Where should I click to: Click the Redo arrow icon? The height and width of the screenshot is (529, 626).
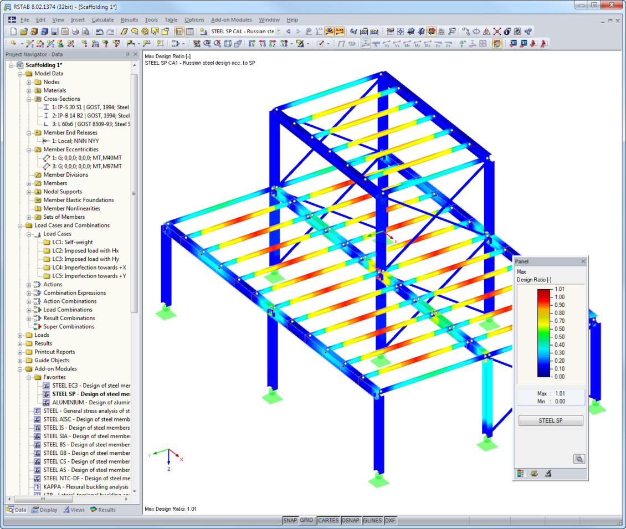[110, 32]
